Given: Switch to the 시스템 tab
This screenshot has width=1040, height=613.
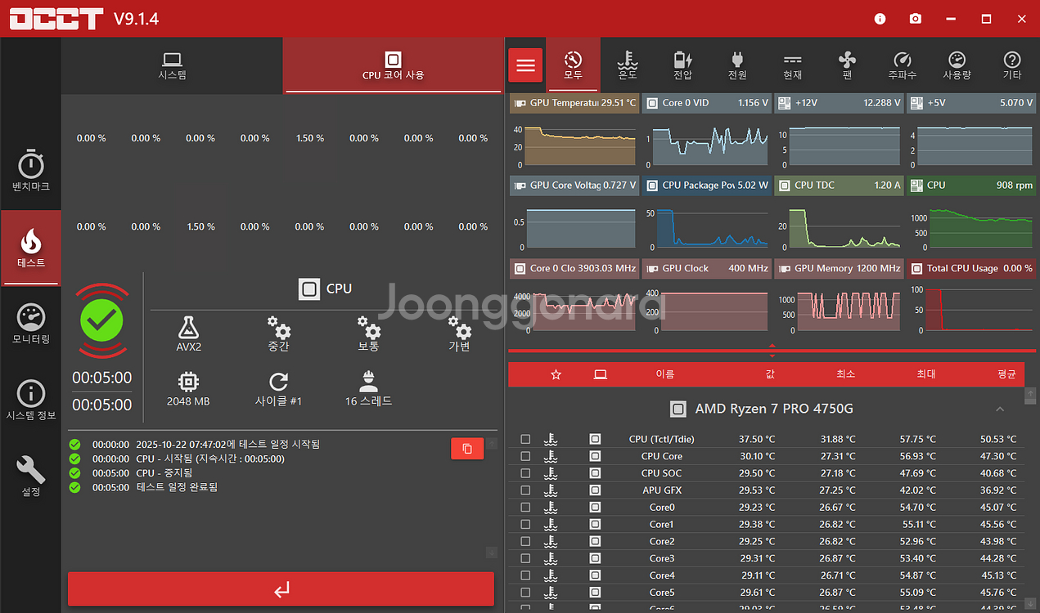Looking at the screenshot, I should click(x=172, y=65).
